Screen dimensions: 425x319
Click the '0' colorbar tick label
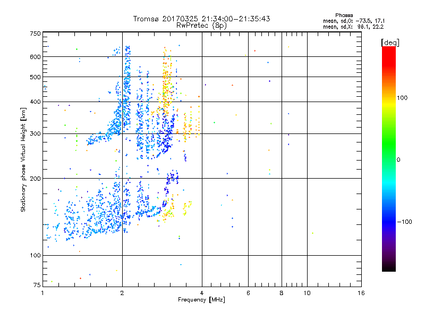point(398,159)
